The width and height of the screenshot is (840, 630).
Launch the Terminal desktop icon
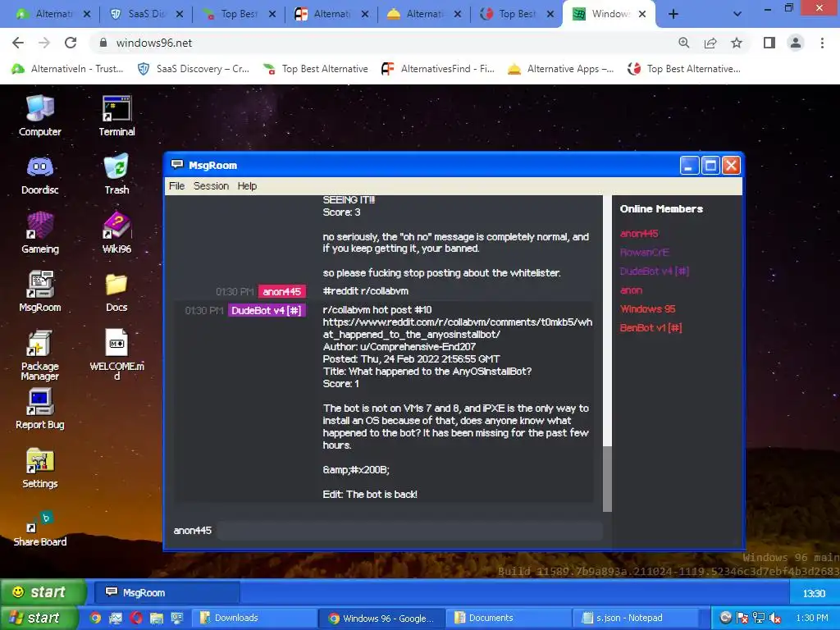[x=116, y=116]
